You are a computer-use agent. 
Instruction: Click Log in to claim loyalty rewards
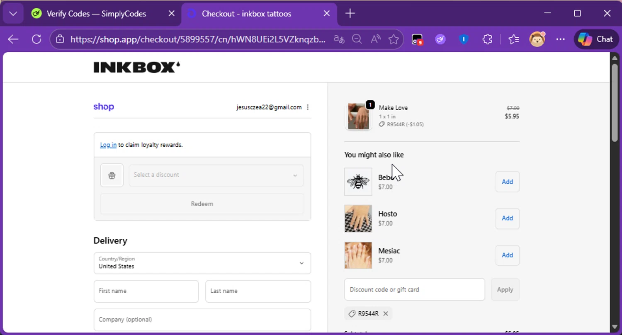pyautogui.click(x=108, y=145)
